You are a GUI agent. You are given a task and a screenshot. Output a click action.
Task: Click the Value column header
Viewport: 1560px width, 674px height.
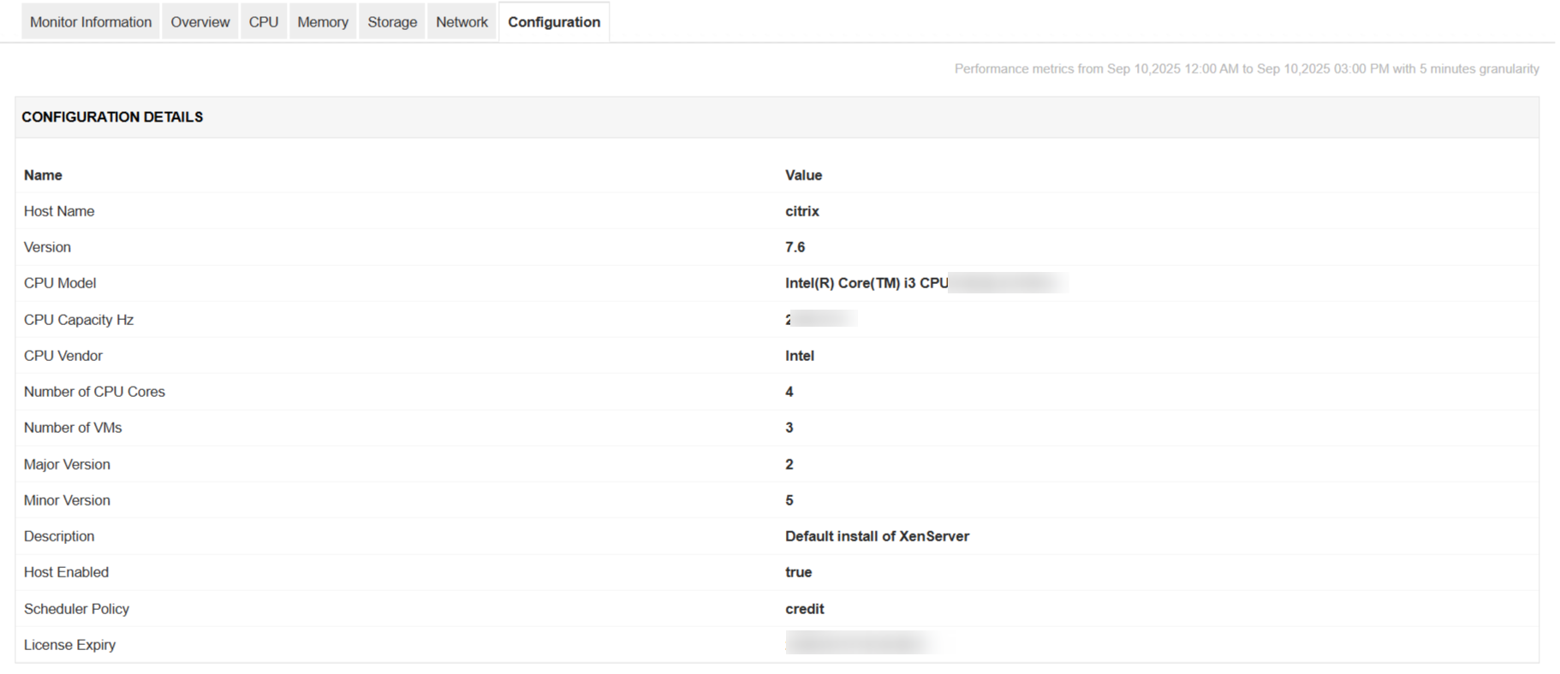tap(803, 175)
